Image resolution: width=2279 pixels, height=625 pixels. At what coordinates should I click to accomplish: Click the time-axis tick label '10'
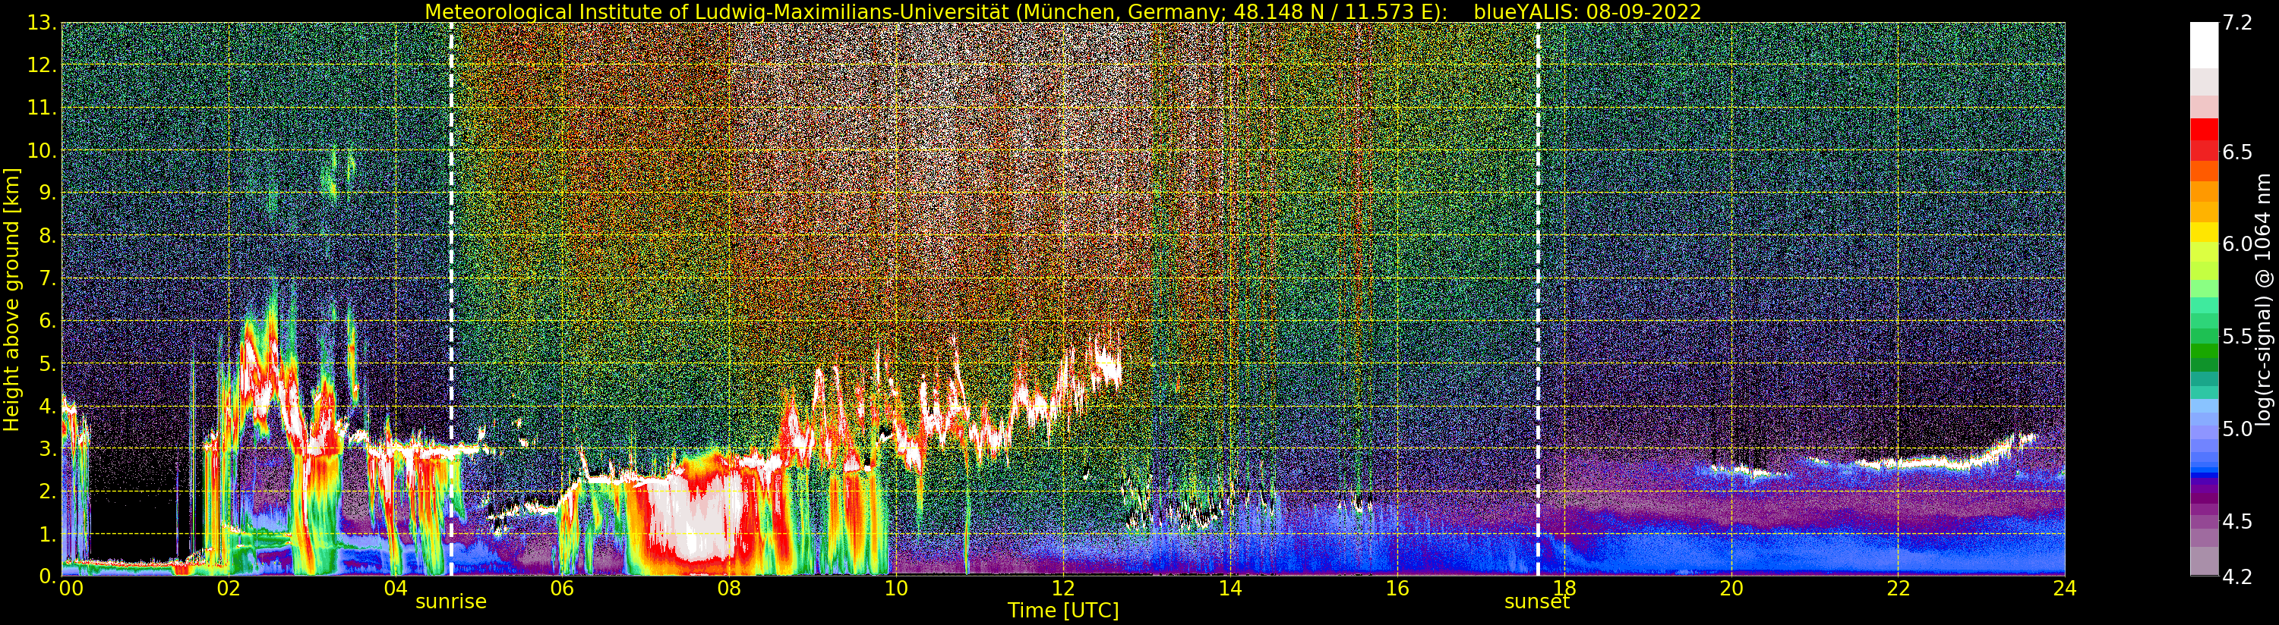point(896,589)
